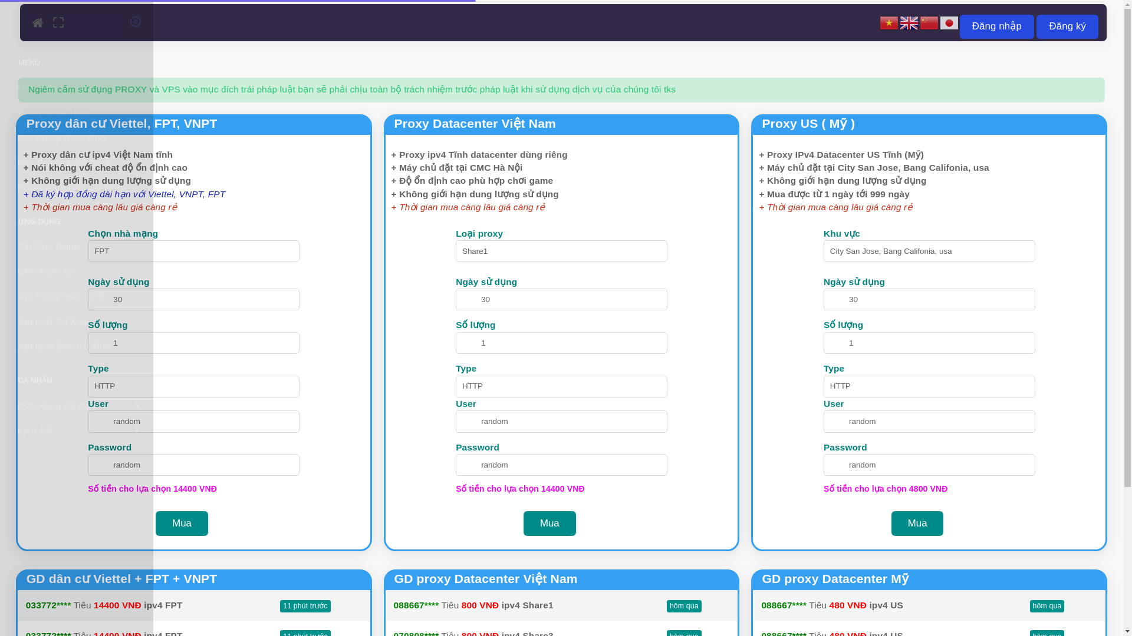Open Loại proxy dropdown showing Share1
The width and height of the screenshot is (1132, 636).
[561, 251]
